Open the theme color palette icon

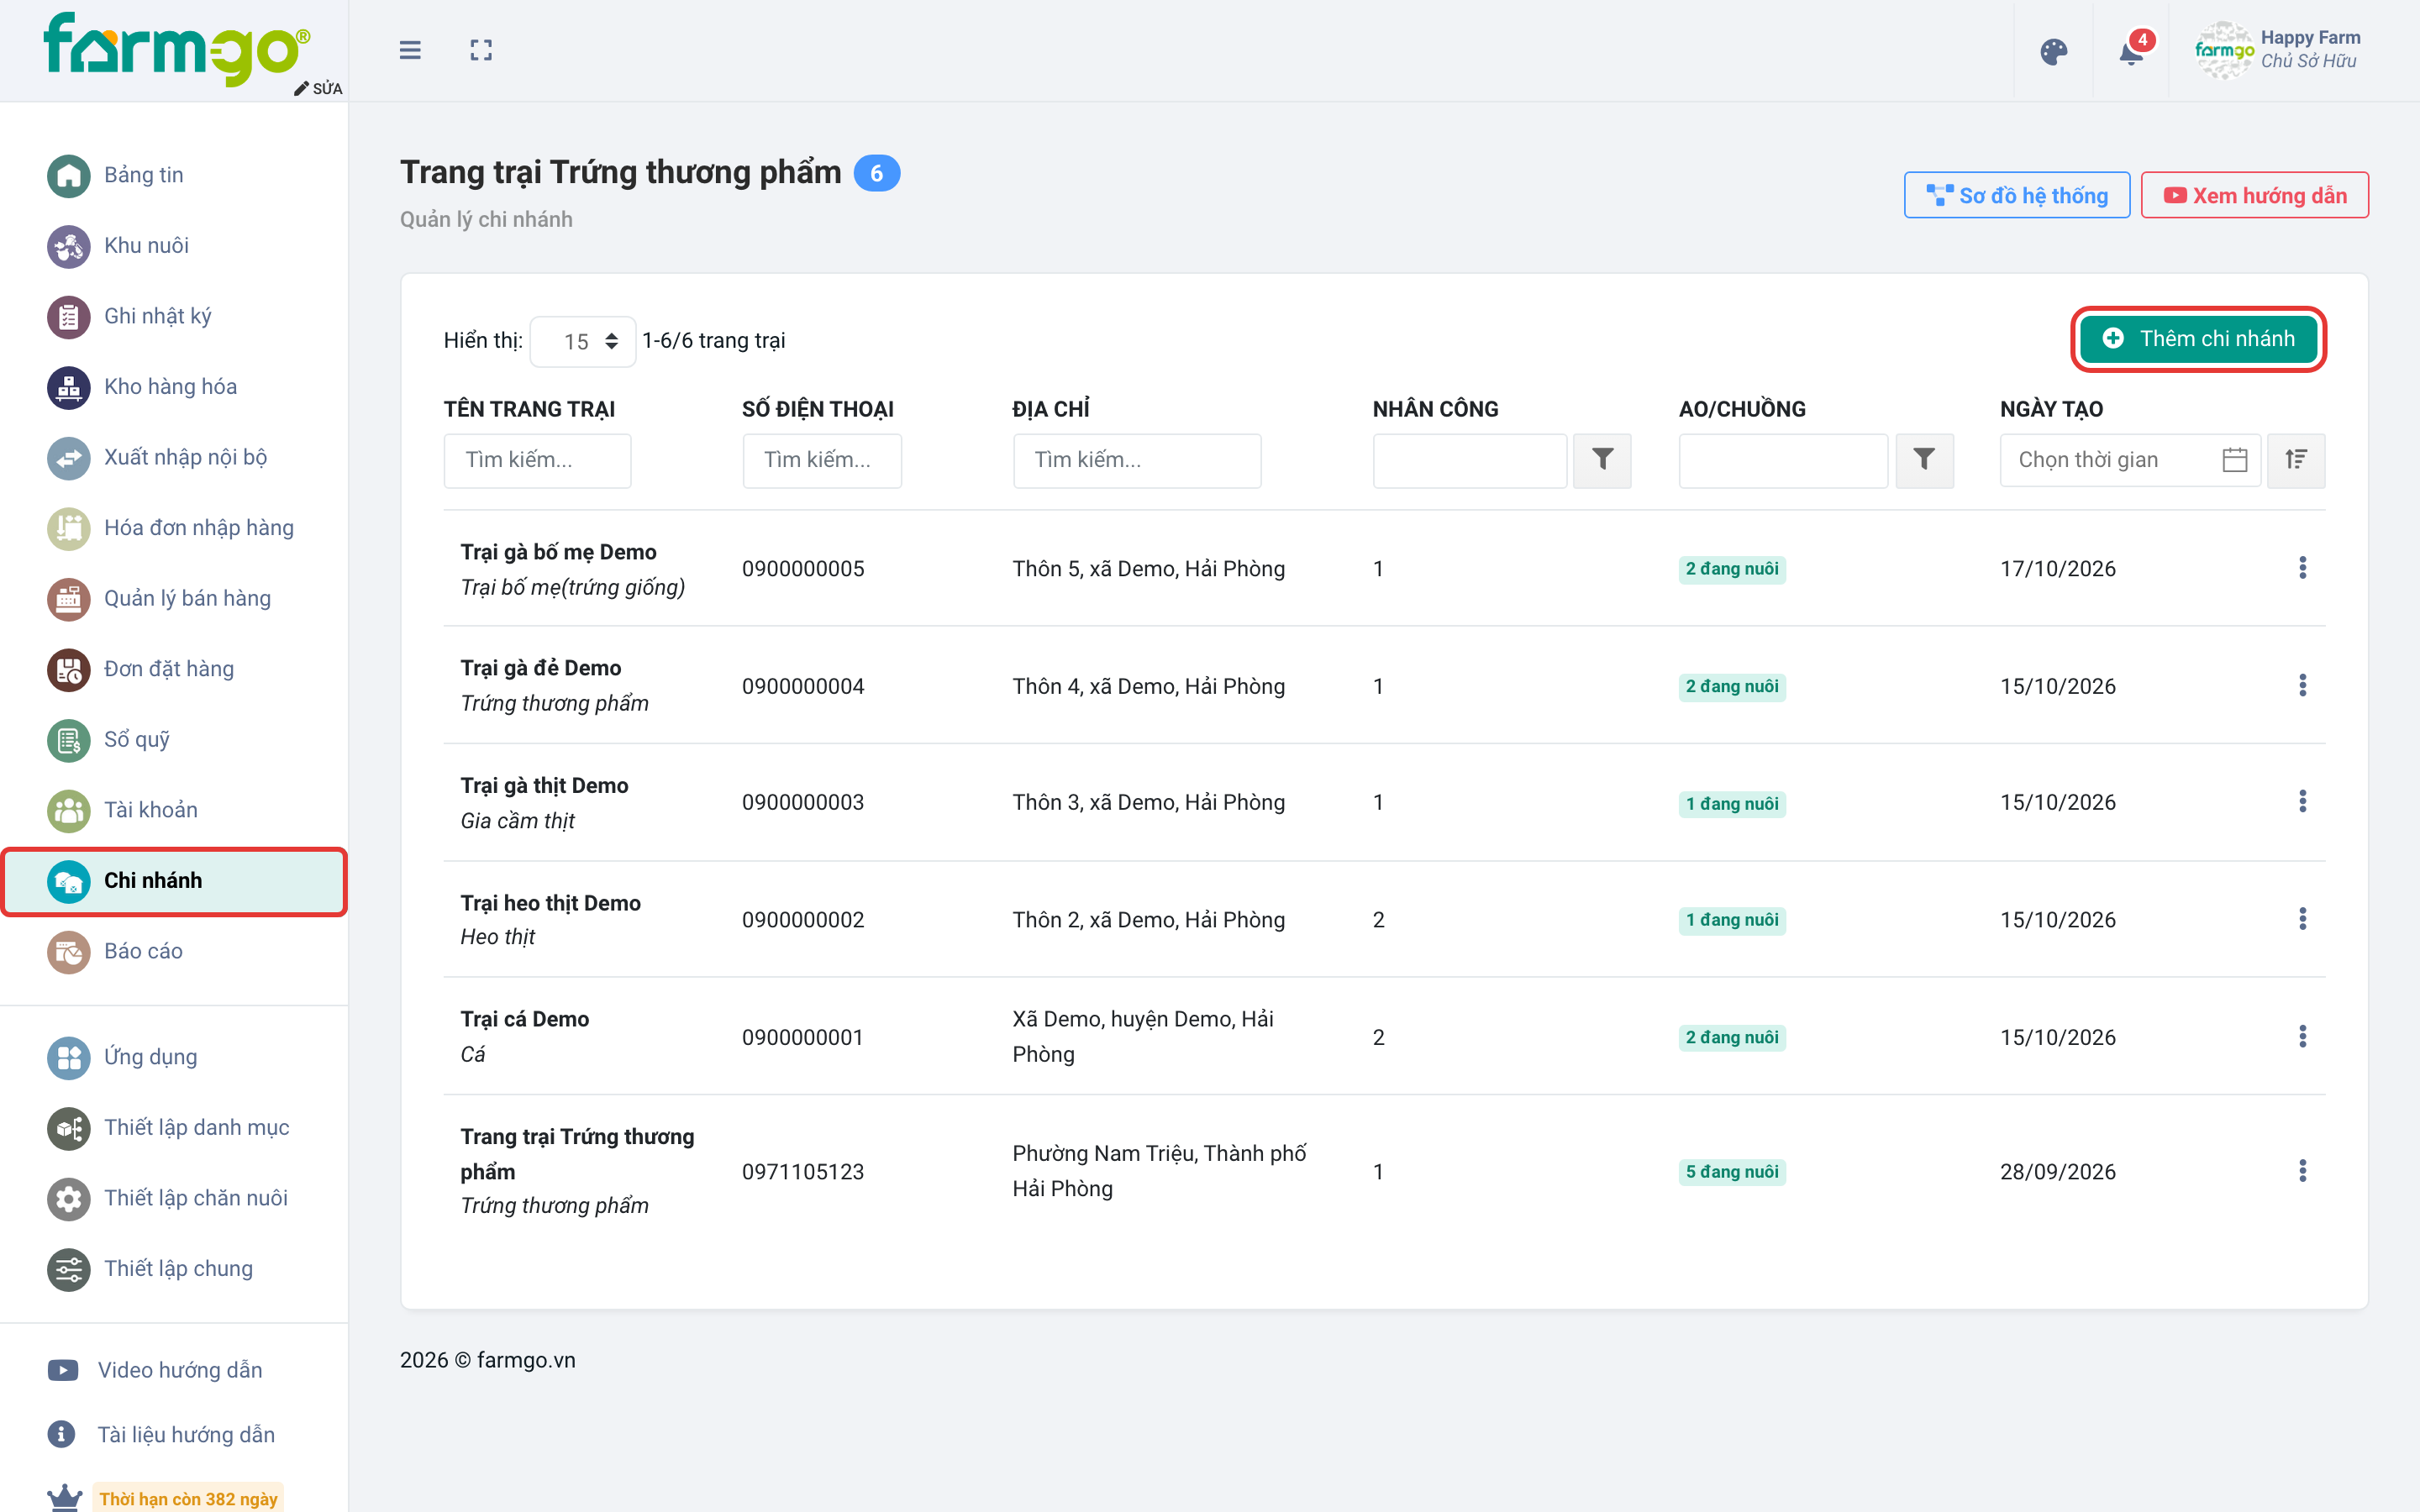[2053, 52]
